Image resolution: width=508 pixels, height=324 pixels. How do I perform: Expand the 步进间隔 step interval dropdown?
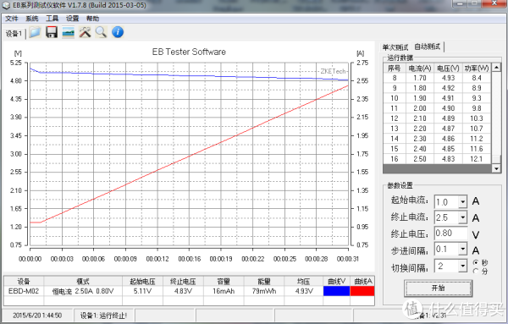pos(462,249)
